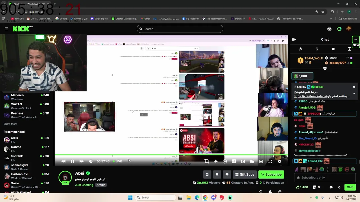Click the sparkle icon in video controls
This screenshot has width=360, height=202.
click(x=216, y=161)
